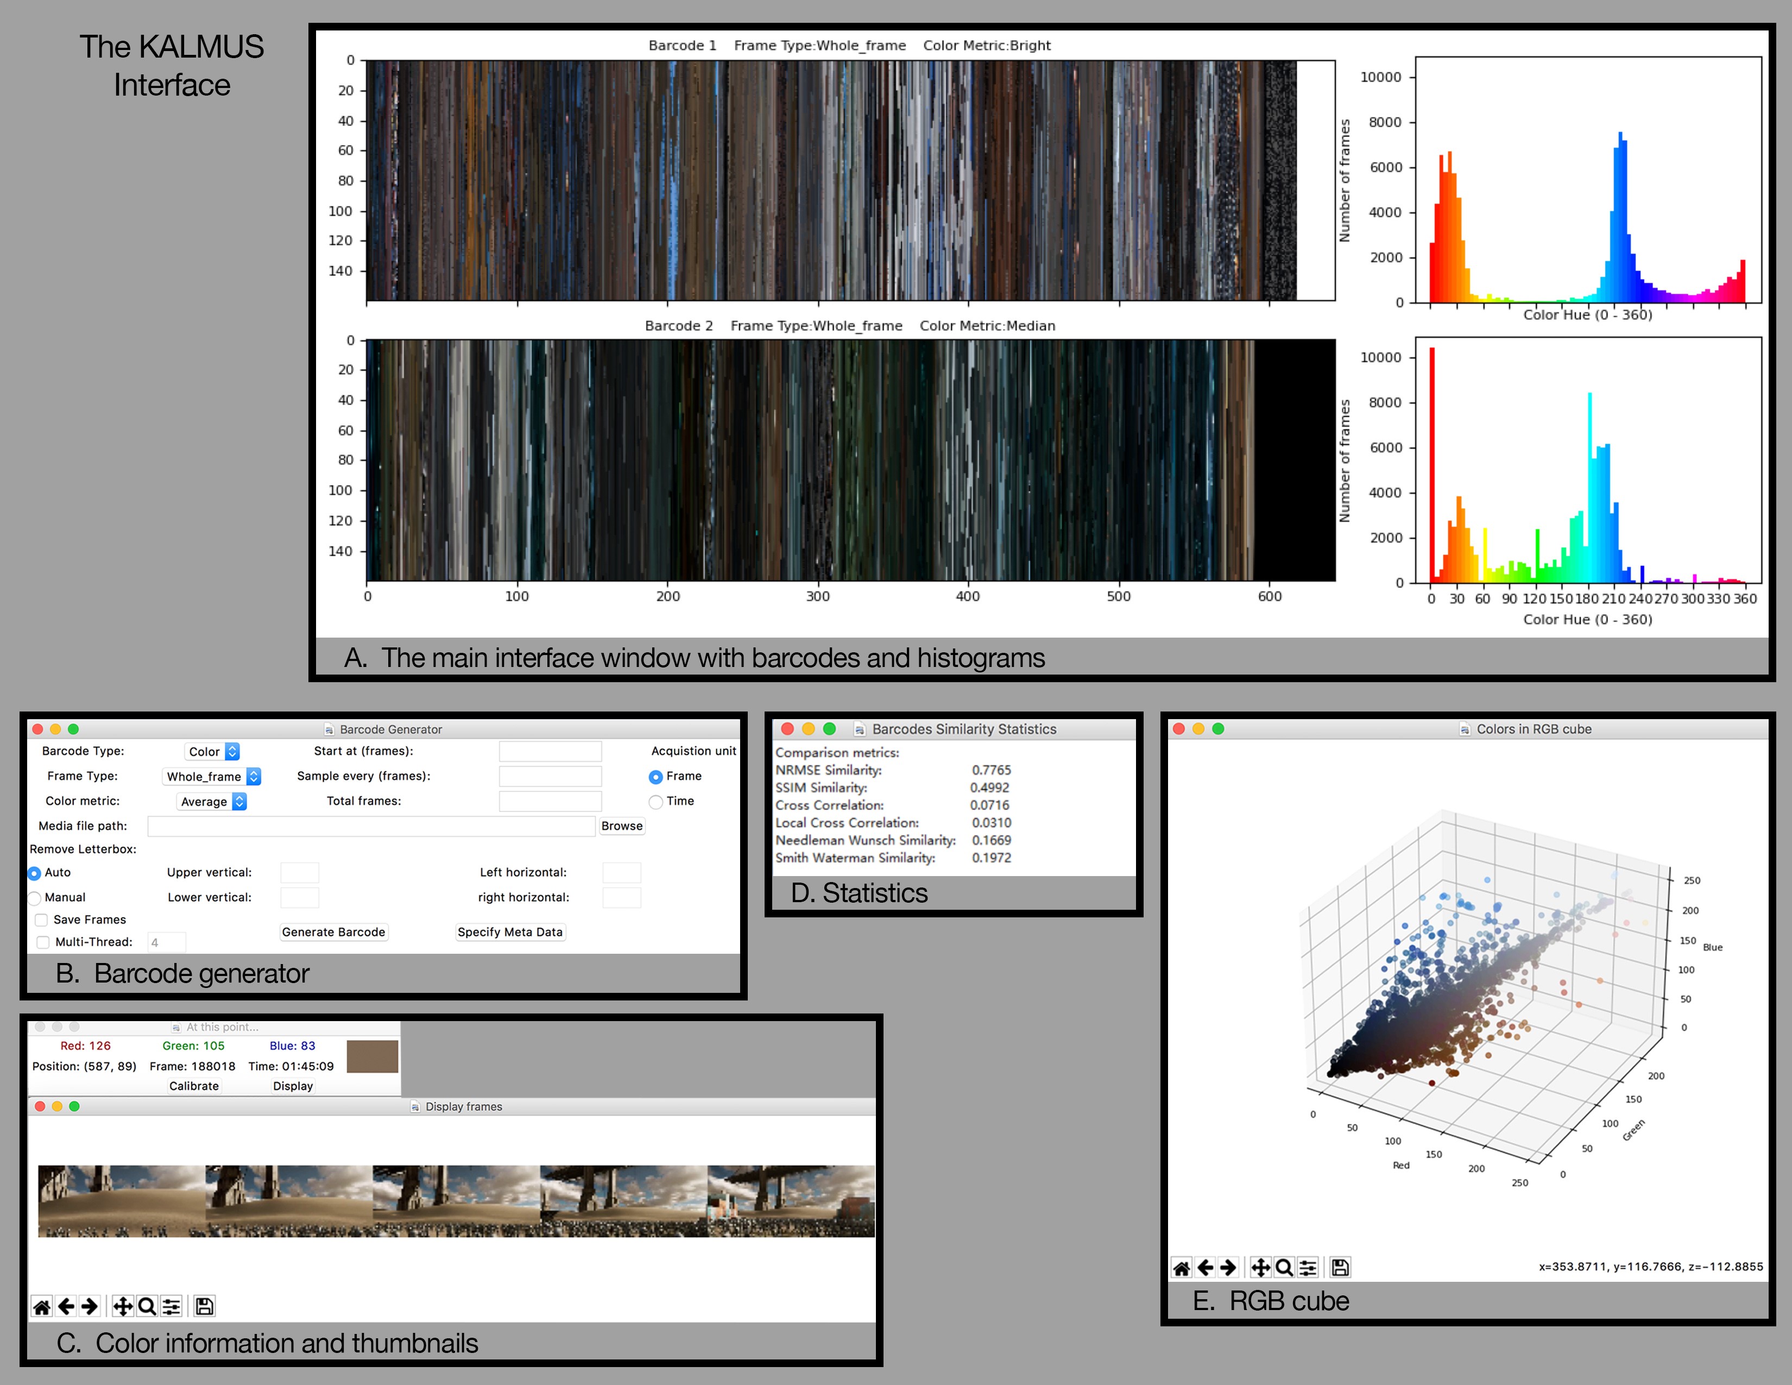Select Zoom magnifier in RGB cube toolbar
Screen dimensions: 1792x1385
pyautogui.click(x=1284, y=1268)
